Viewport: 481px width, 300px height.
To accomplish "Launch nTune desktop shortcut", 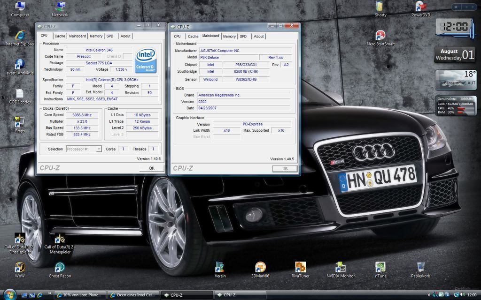I will pos(380,270).
